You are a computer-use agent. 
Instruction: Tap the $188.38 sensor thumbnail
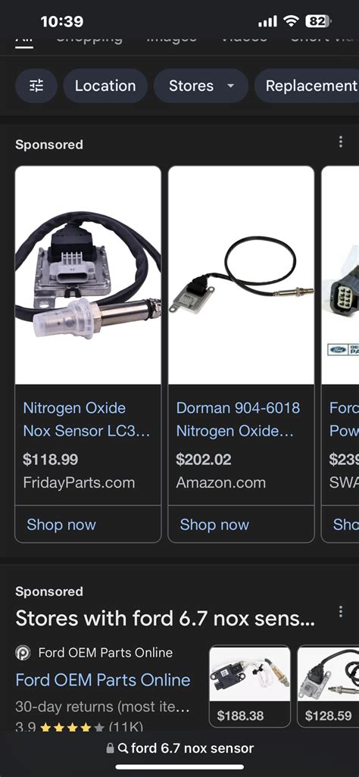point(250,686)
